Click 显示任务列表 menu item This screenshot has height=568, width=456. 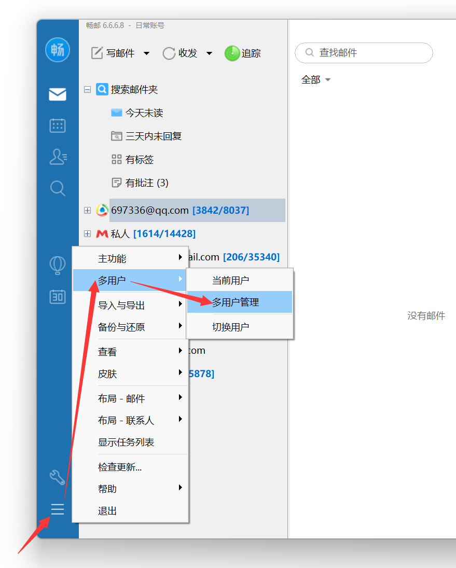click(130, 442)
